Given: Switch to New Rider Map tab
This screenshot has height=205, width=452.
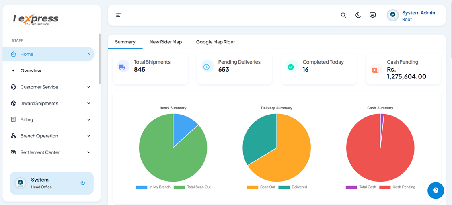Looking at the screenshot, I should pos(166,42).
